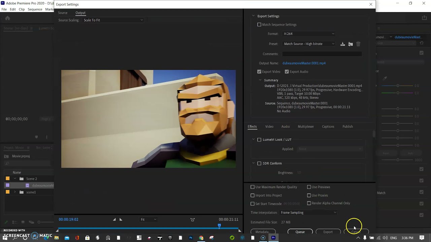This screenshot has height=242, width=431.
Task: Set the Out point marker under the preview
Action: tap(121, 219)
